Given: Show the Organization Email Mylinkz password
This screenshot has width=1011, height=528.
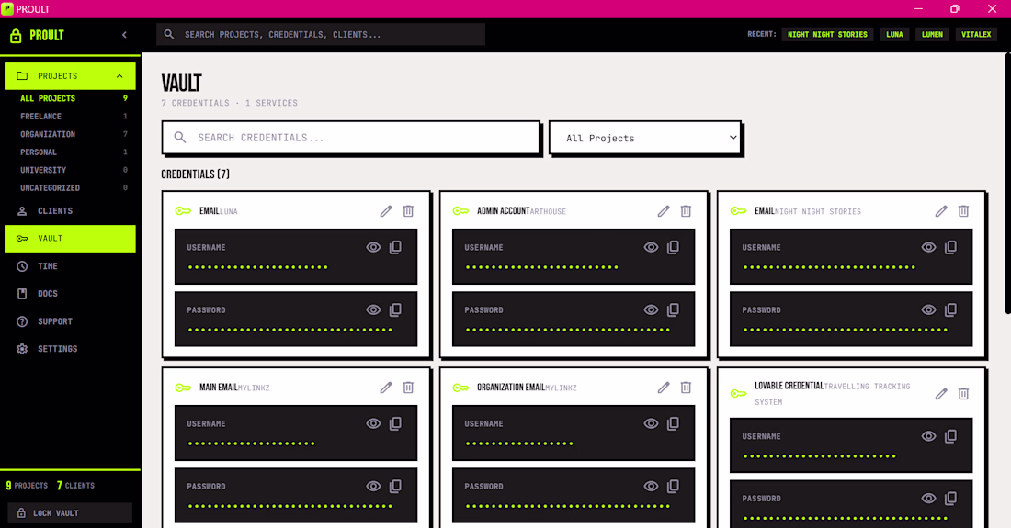Looking at the screenshot, I should (x=652, y=486).
